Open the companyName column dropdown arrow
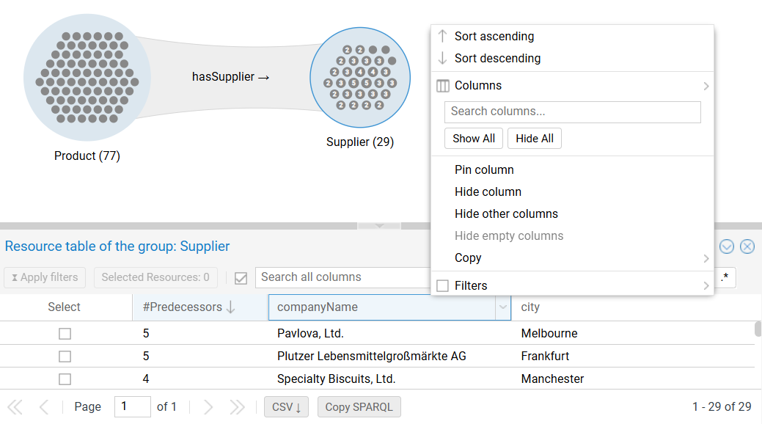Viewport: 762px width, 424px height. click(x=503, y=308)
